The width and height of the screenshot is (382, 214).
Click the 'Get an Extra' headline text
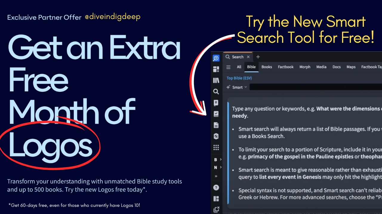point(94,47)
